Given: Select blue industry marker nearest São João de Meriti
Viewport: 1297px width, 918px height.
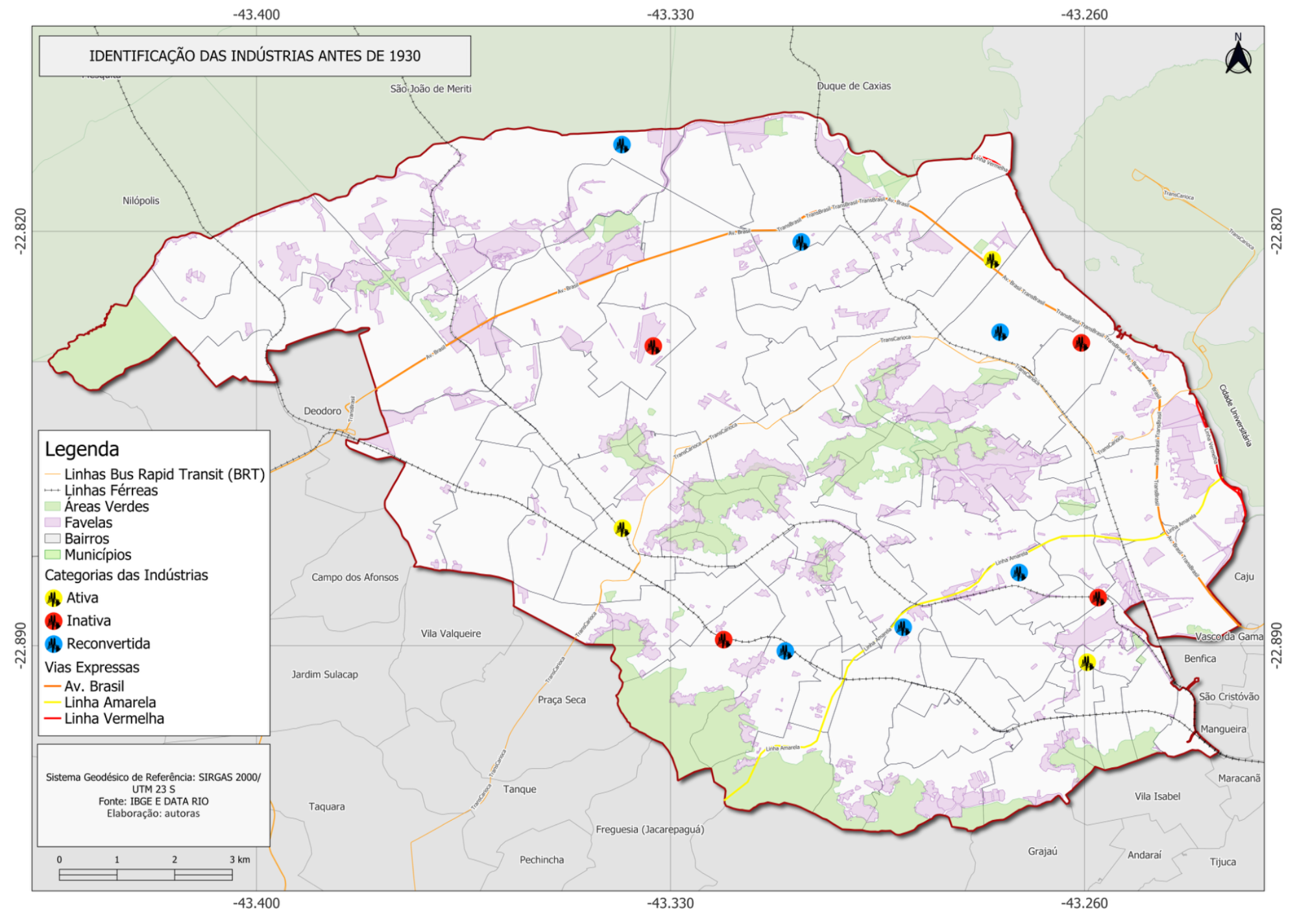Looking at the screenshot, I should point(622,145).
